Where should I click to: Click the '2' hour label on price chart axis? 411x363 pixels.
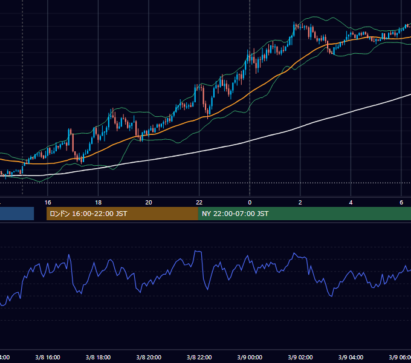(x=300, y=203)
